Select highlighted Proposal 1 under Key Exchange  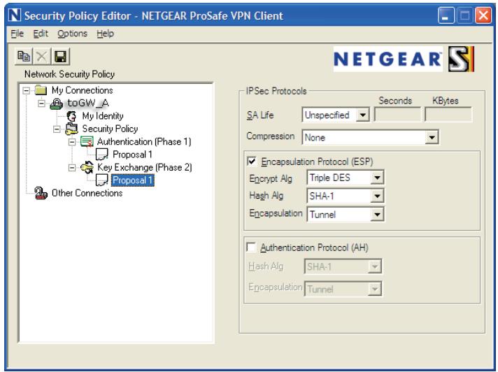[133, 180]
